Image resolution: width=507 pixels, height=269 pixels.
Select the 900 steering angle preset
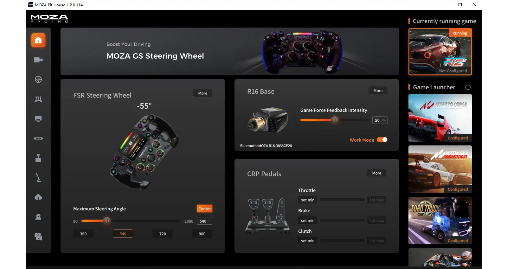point(202,234)
